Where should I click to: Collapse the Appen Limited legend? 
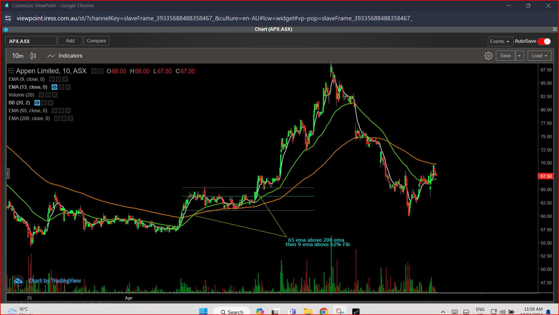(11, 71)
